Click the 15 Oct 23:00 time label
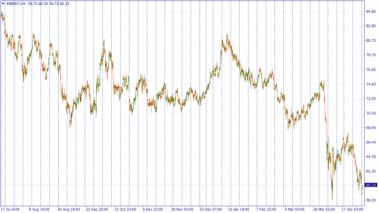 [126, 209]
